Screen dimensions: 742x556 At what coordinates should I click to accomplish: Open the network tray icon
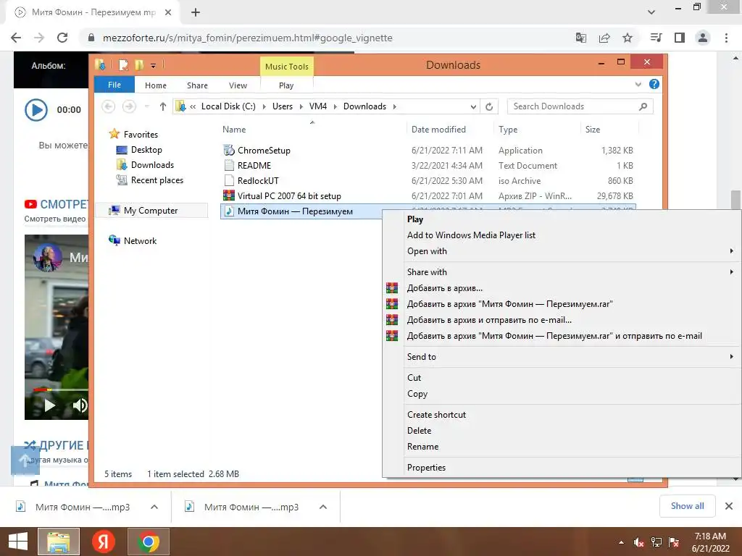point(656,542)
